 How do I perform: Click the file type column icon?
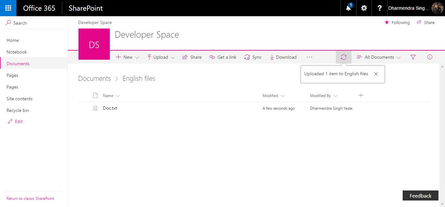point(95,95)
